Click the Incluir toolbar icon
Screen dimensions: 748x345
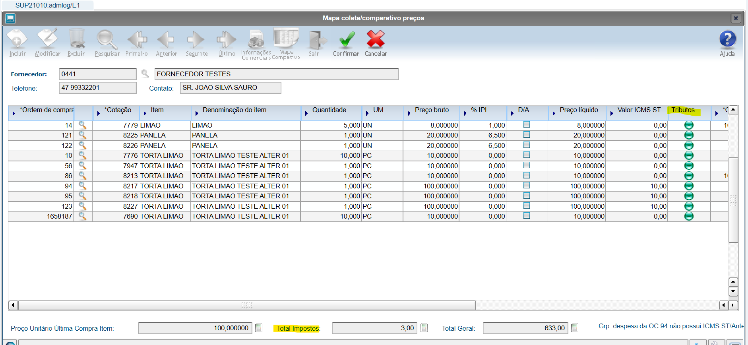pyautogui.click(x=17, y=43)
